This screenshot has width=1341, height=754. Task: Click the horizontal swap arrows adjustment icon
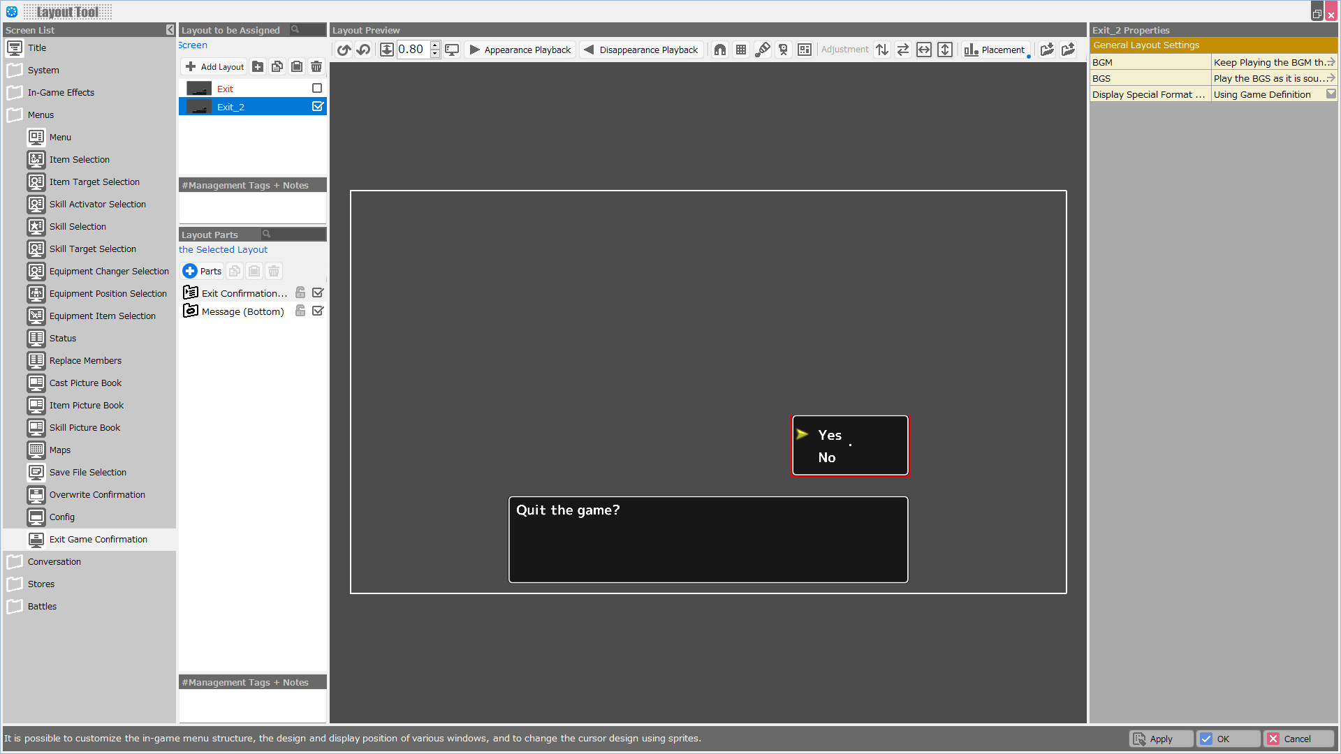coord(903,50)
